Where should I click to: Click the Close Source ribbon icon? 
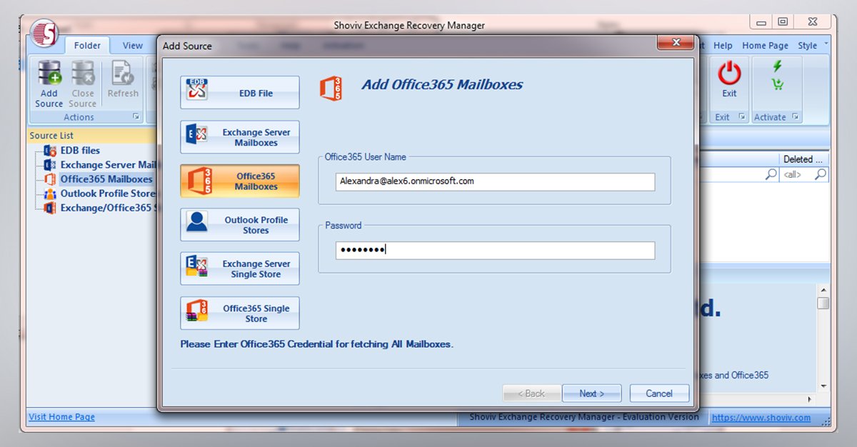83,74
